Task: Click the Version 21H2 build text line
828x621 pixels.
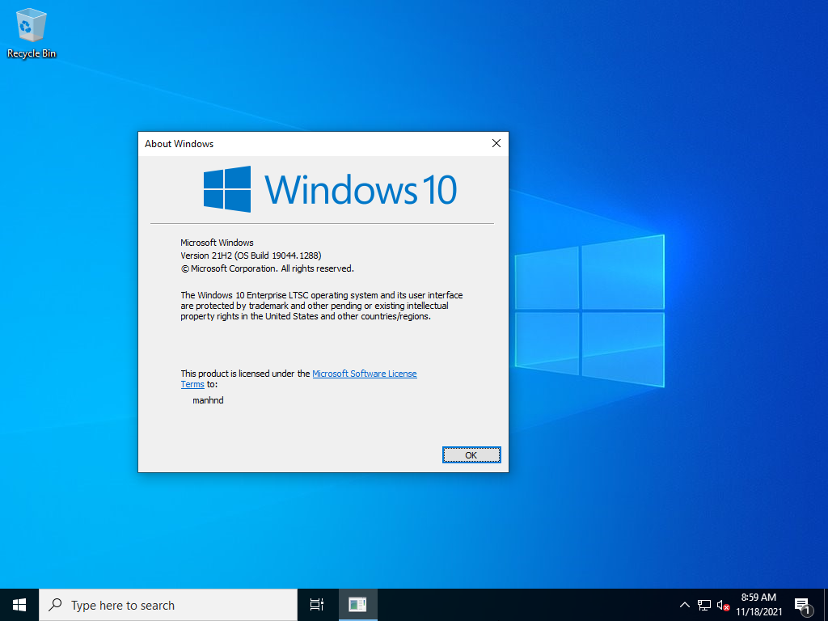Action: pyautogui.click(x=251, y=256)
